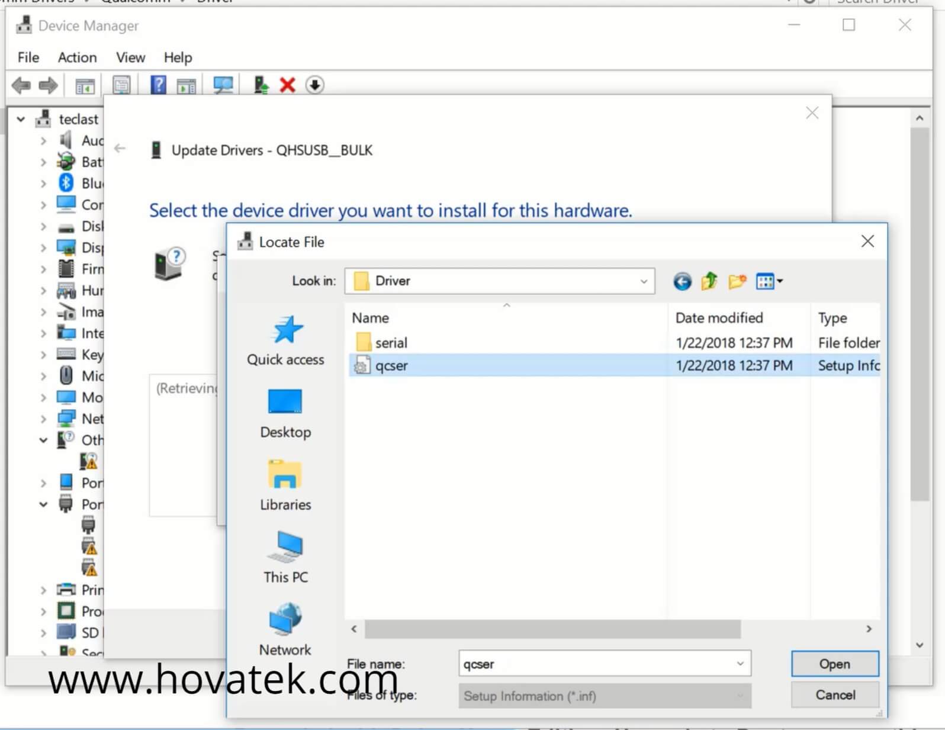
Task: Close the Update Drivers wizard window
Action: click(x=812, y=112)
